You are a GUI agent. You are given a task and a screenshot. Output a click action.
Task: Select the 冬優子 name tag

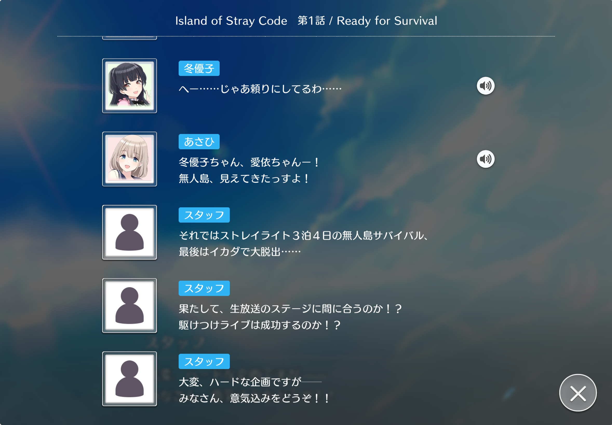pos(199,68)
